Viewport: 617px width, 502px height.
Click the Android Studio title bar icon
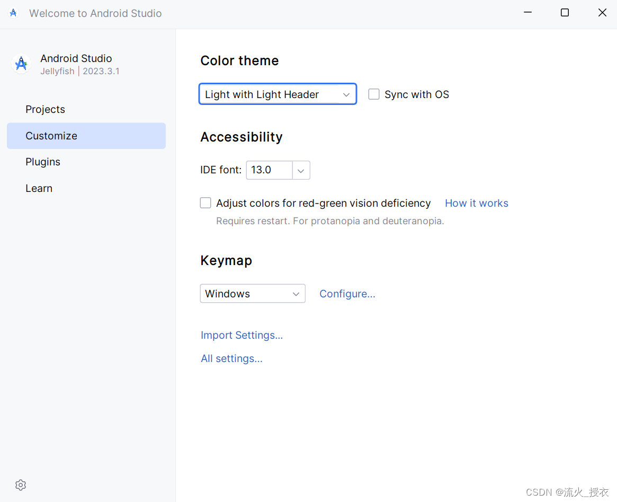13,13
